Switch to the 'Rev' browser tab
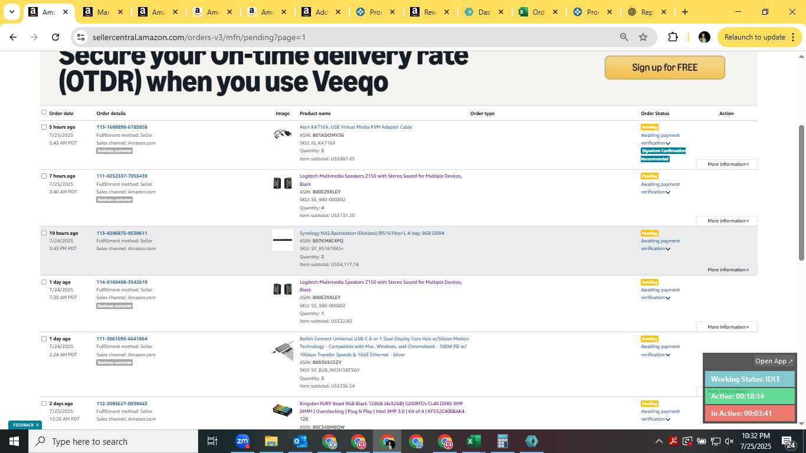This screenshot has width=806, height=453. coord(430,12)
